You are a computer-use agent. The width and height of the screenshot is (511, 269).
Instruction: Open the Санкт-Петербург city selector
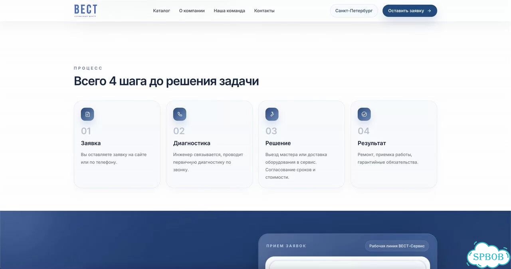pyautogui.click(x=354, y=11)
